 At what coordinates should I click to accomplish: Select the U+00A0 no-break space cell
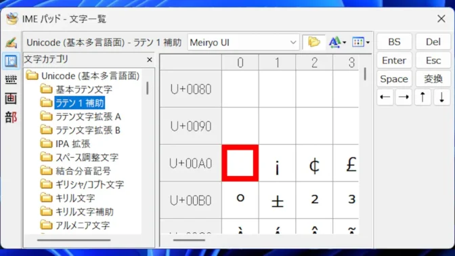tap(240, 163)
